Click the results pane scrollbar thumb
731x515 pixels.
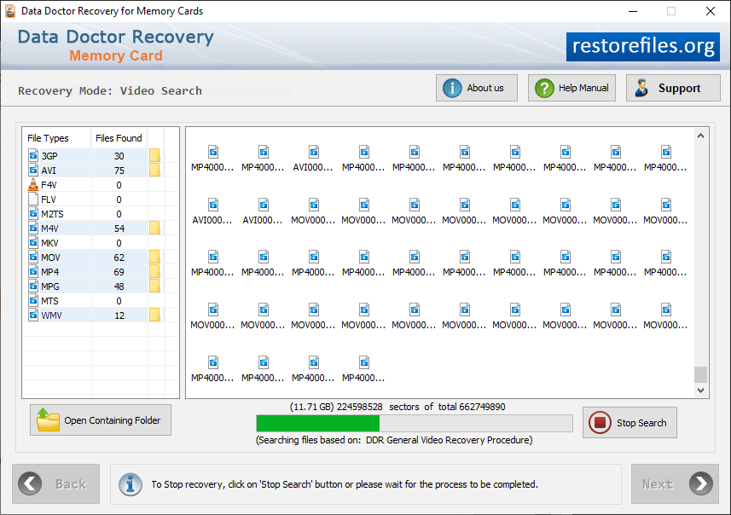[x=700, y=374]
